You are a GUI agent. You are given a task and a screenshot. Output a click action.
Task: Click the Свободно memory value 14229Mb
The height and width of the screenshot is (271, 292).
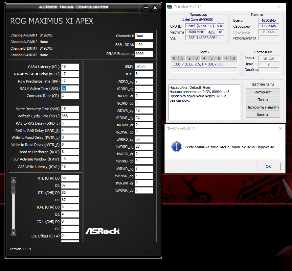[x=269, y=26]
